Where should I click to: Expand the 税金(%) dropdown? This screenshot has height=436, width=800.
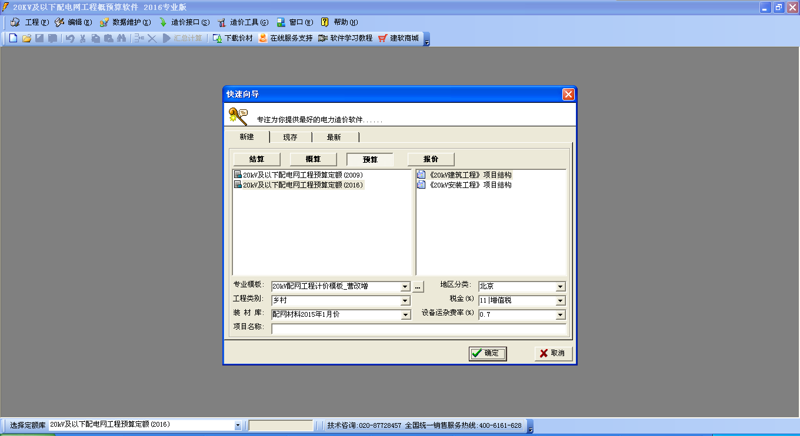(561, 301)
